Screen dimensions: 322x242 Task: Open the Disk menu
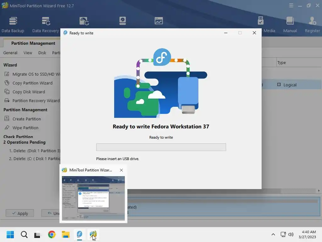(x=42, y=53)
